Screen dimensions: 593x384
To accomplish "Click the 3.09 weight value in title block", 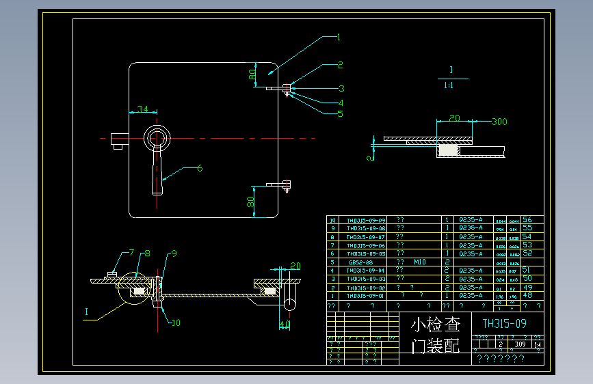I will pyautogui.click(x=520, y=344).
